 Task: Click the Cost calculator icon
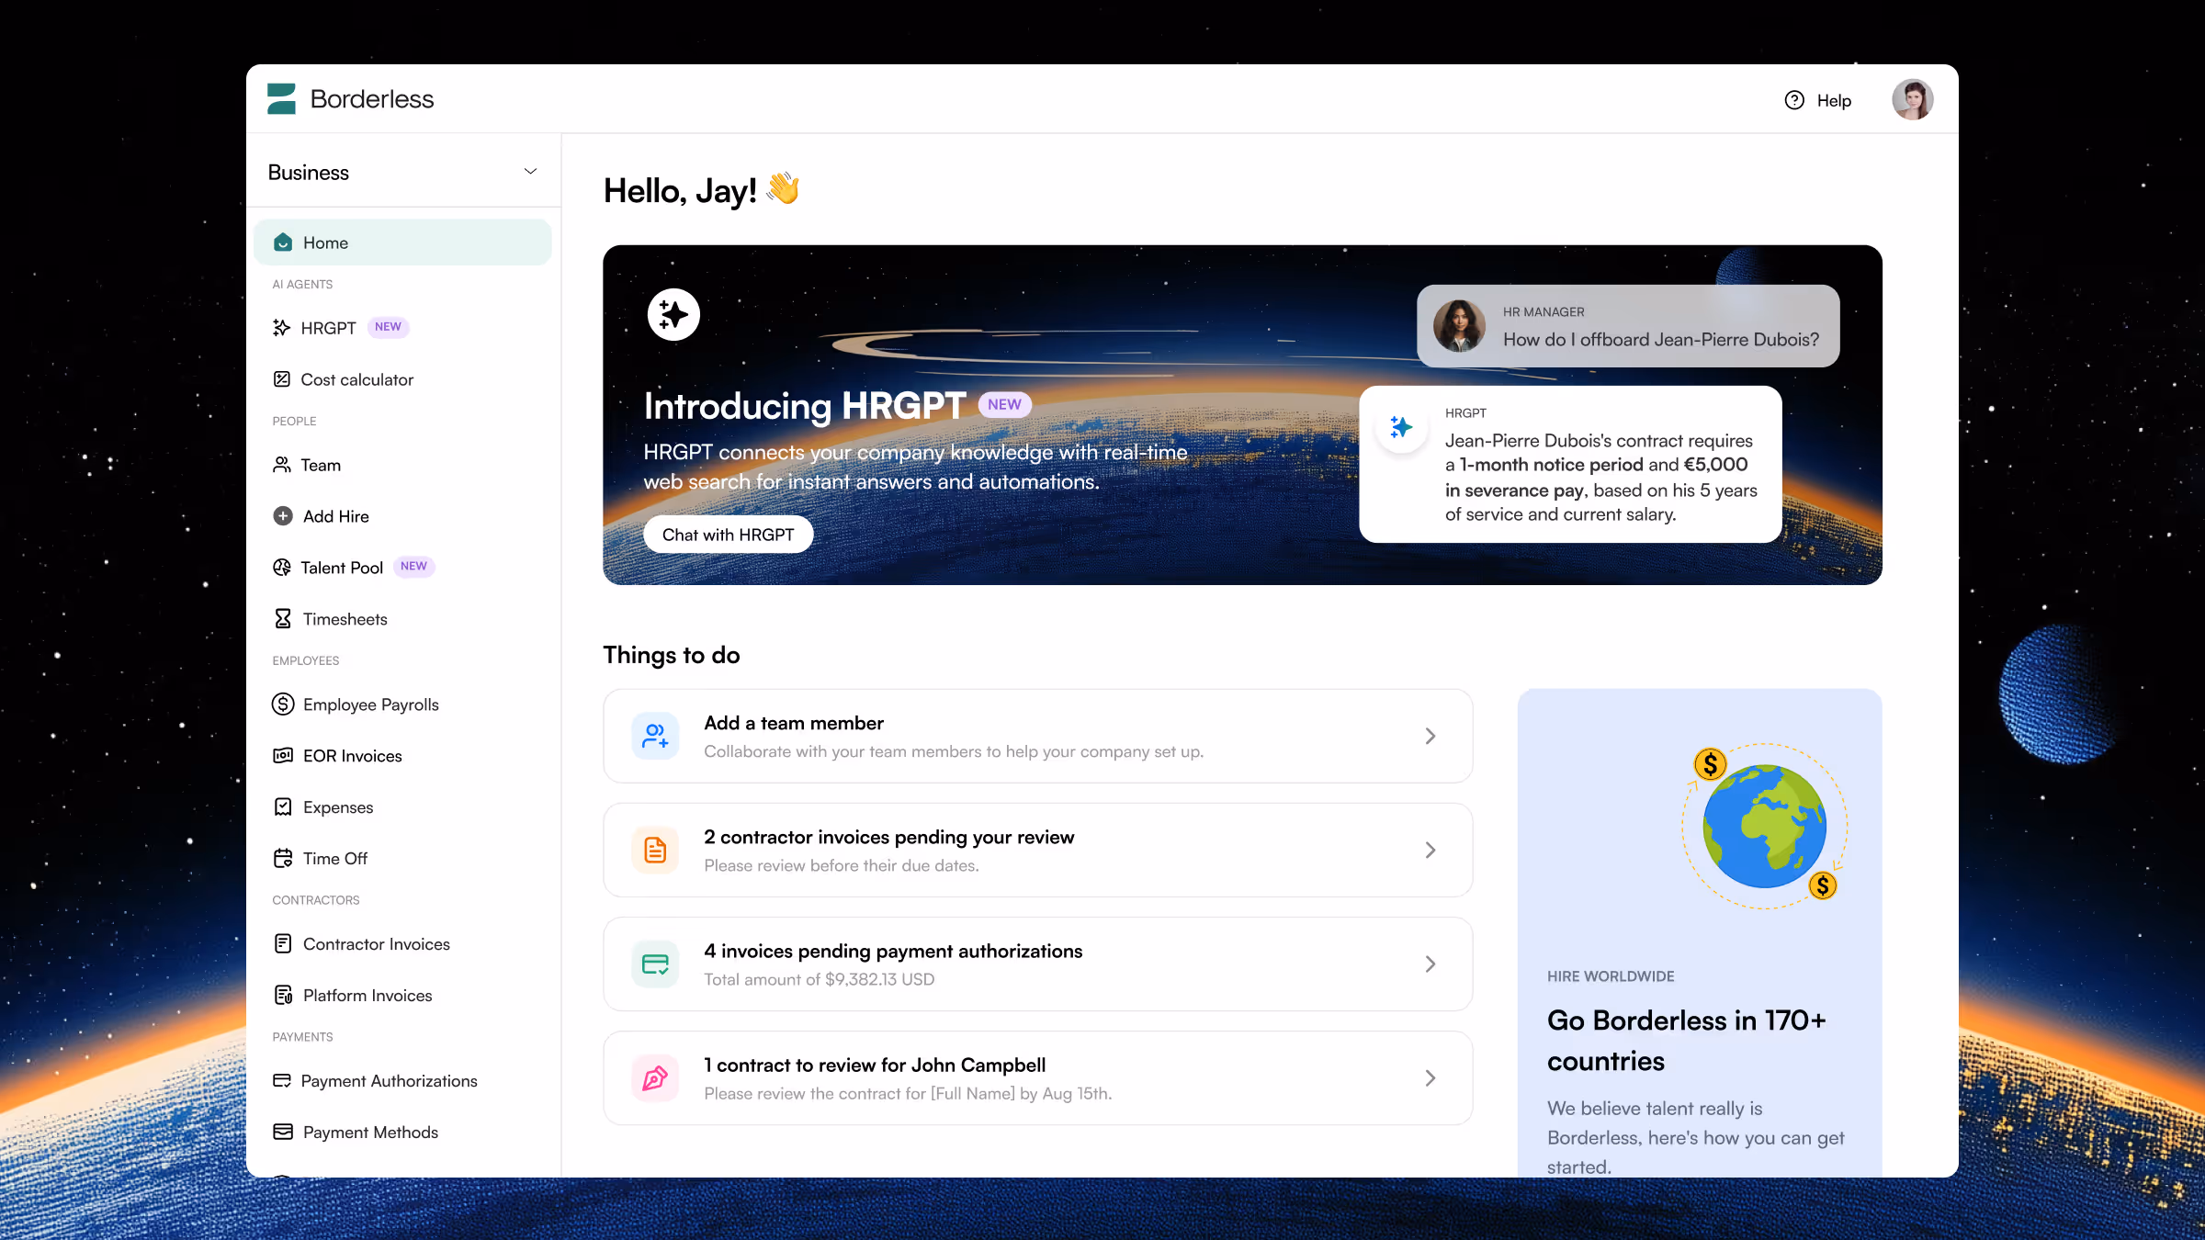coord(281,379)
